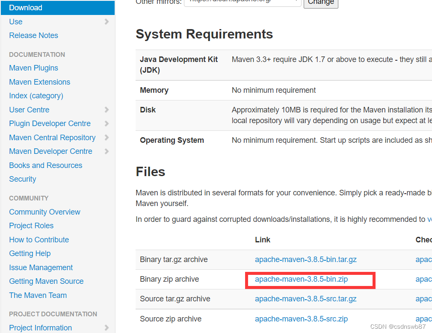
Task: Click the Disk row label
Action: [148, 109]
